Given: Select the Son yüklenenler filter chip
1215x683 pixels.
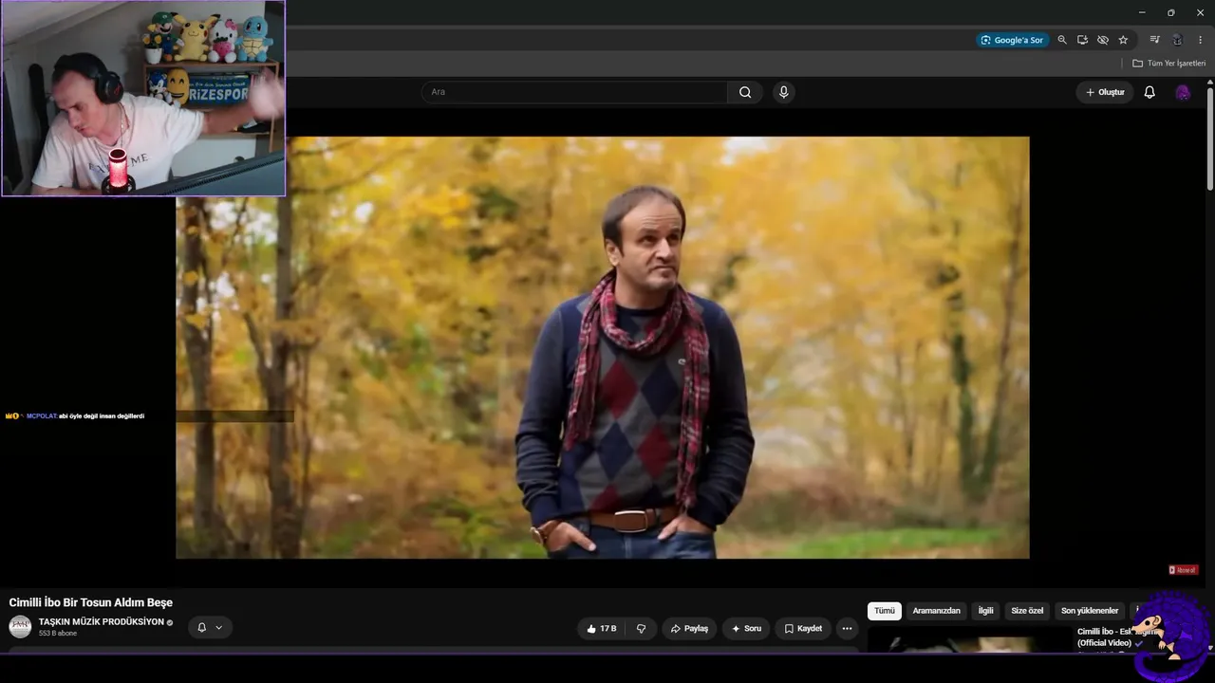Looking at the screenshot, I should click(1090, 611).
